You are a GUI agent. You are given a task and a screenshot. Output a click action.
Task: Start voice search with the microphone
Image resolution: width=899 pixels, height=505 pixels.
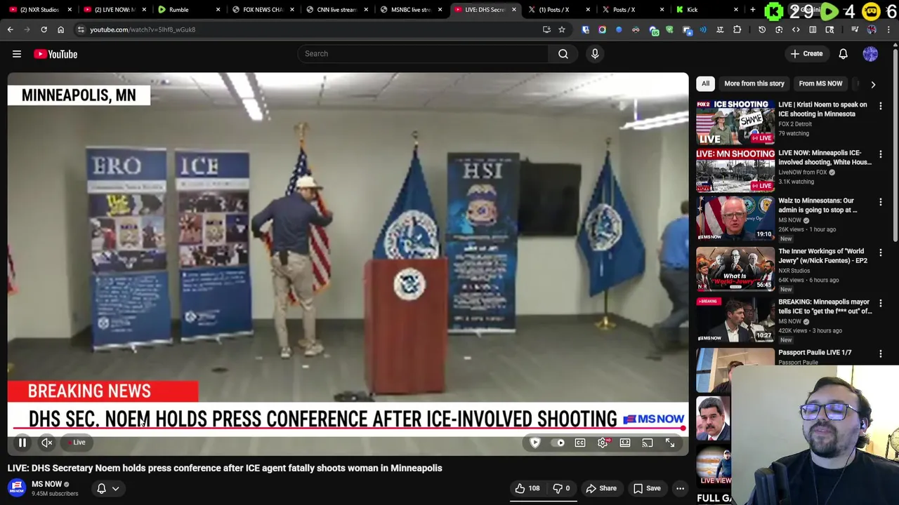point(595,53)
